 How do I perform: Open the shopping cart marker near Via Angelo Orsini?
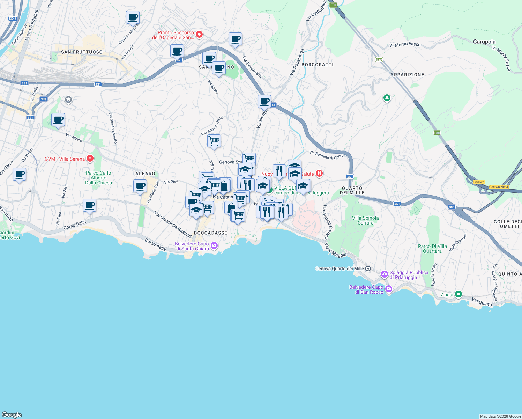(x=214, y=141)
